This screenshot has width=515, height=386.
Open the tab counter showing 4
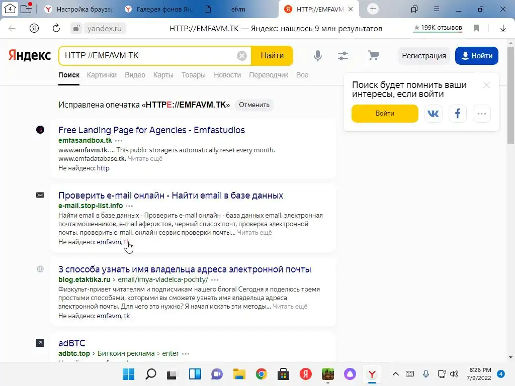pos(10,9)
